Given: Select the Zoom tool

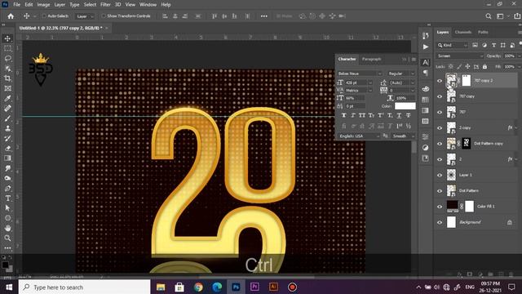Looking at the screenshot, I should [x=7, y=238].
